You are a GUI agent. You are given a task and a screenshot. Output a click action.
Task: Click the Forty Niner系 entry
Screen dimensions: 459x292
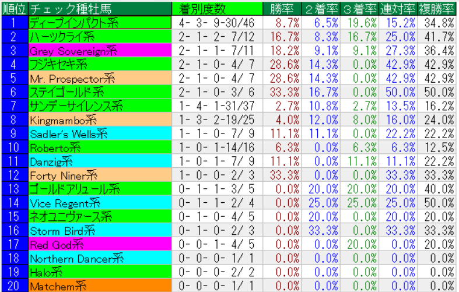pos(100,175)
